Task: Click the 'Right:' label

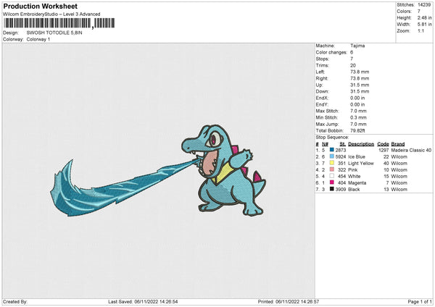Action: pos(322,78)
